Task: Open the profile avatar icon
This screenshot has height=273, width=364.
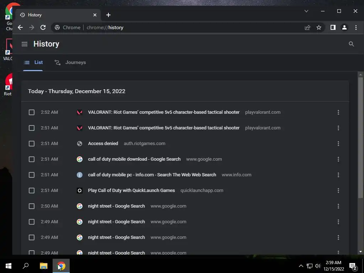Action: click(x=344, y=27)
